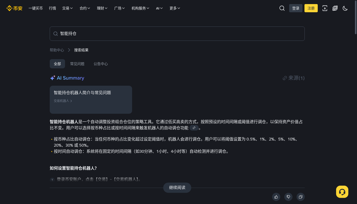Expand the 更多 dropdown menu
The width and height of the screenshot is (357, 204).
[x=175, y=8]
